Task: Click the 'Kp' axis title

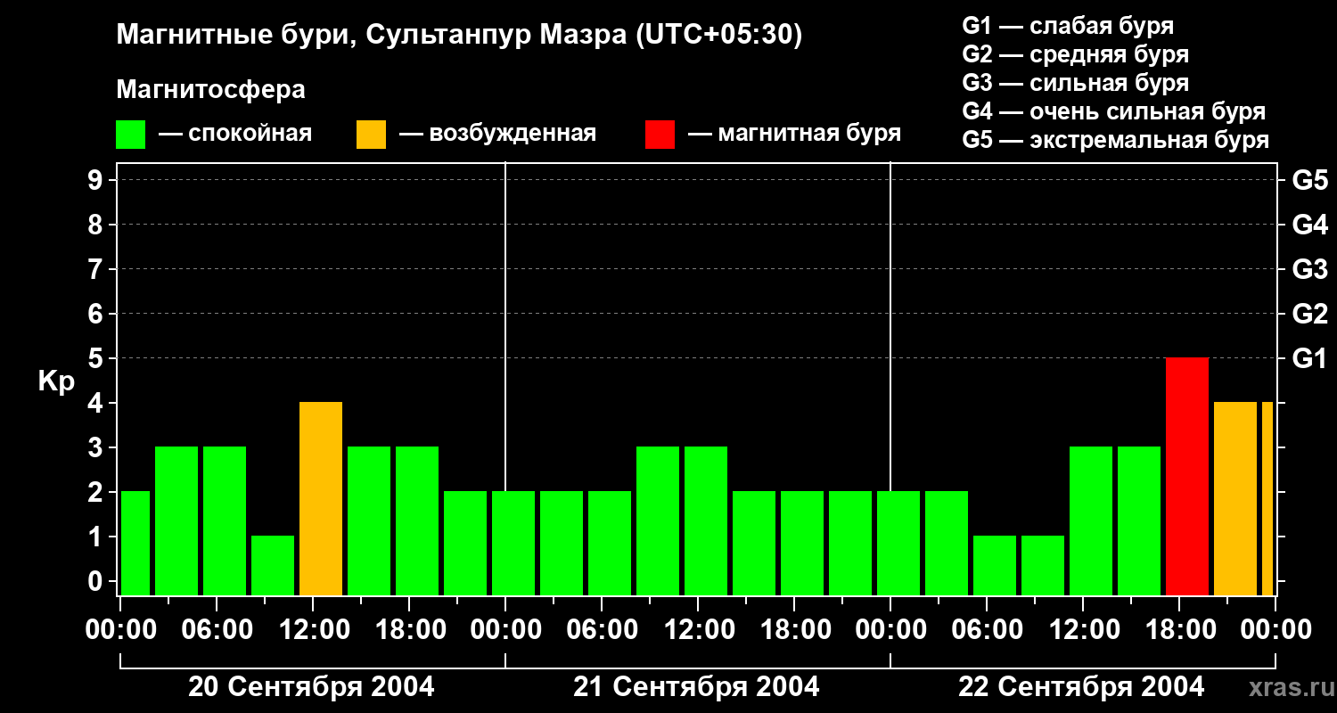Action: pyautogui.click(x=56, y=381)
